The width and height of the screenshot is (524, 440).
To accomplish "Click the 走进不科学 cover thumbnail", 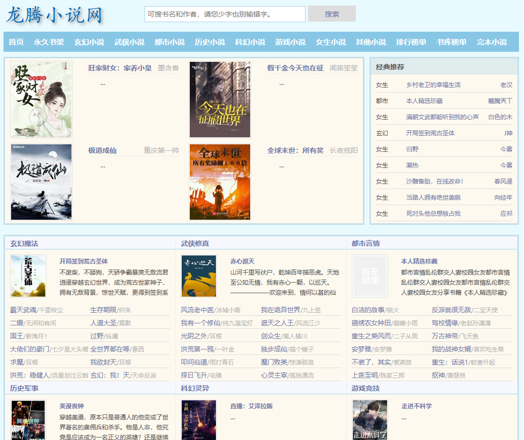I will 370,420.
